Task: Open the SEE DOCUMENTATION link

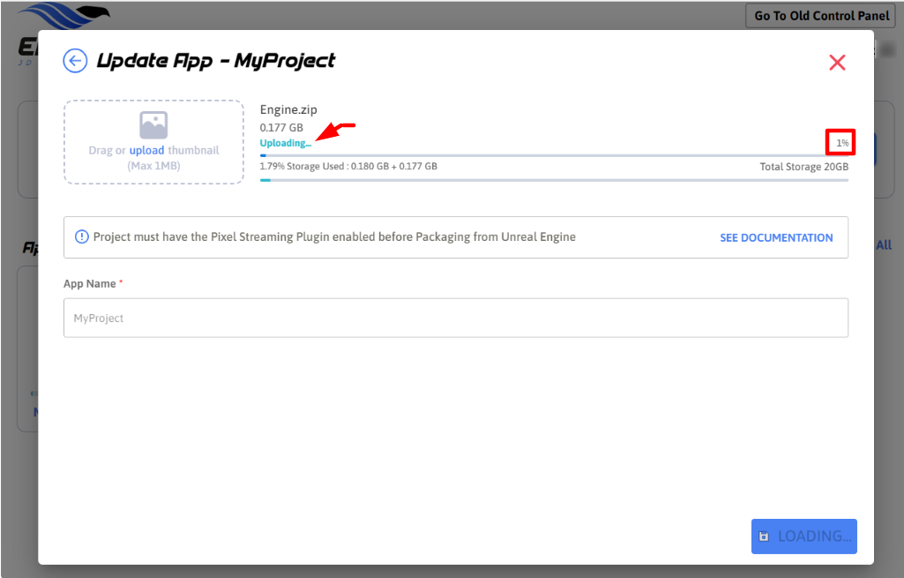Action: pyautogui.click(x=776, y=237)
